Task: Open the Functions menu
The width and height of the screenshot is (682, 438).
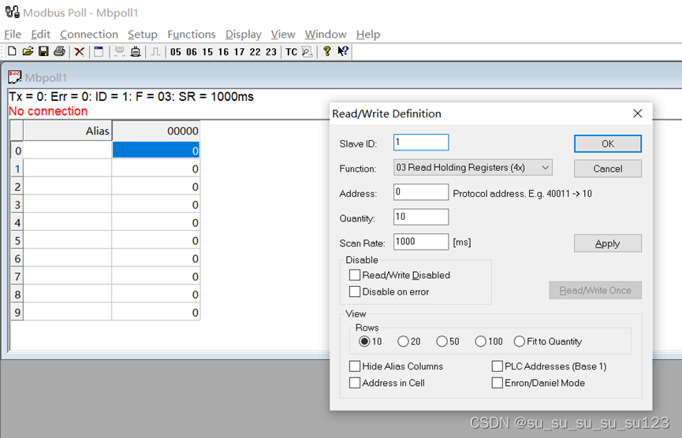Action: [192, 35]
